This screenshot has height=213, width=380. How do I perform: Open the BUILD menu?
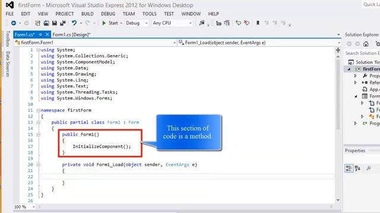coord(87,14)
